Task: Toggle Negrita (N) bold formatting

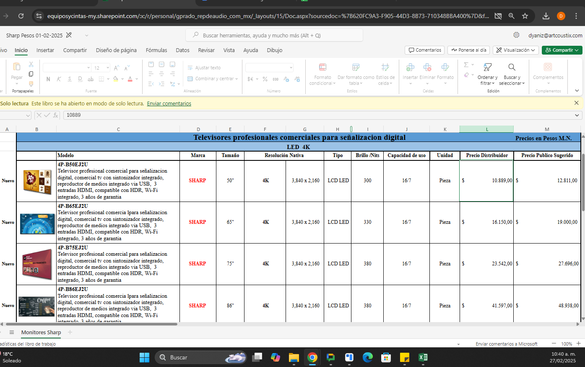Action: (48, 79)
